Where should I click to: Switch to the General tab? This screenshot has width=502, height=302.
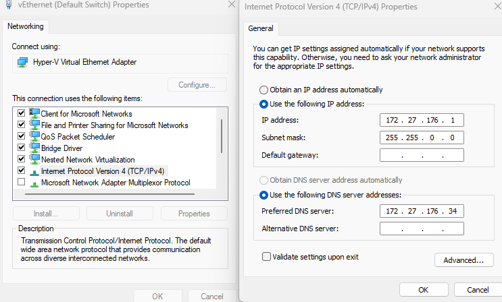pos(261,28)
